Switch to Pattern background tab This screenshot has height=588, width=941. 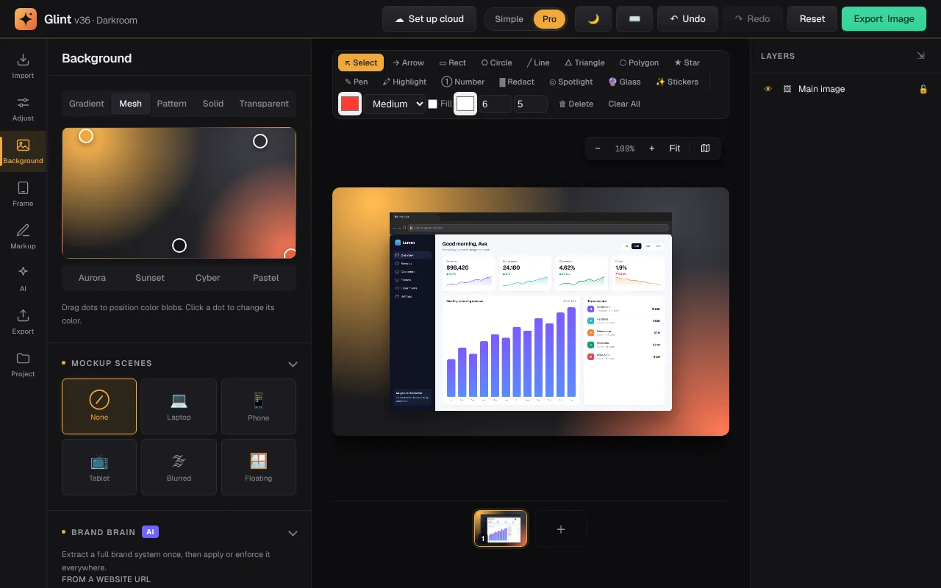pos(172,104)
